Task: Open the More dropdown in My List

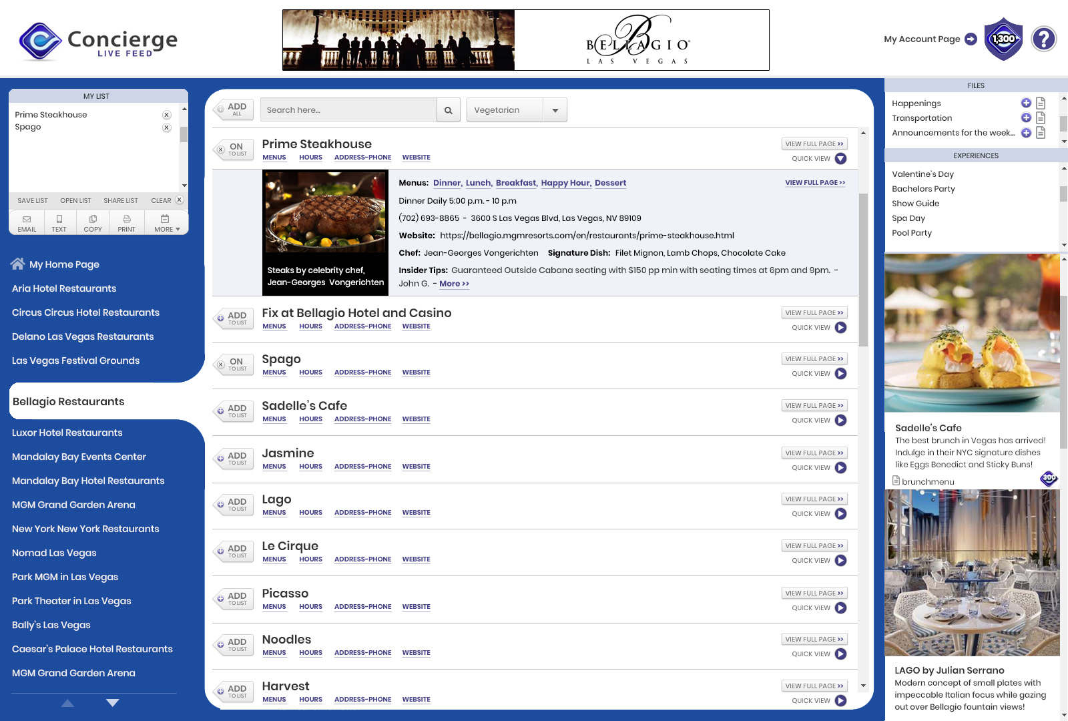Action: [x=166, y=223]
